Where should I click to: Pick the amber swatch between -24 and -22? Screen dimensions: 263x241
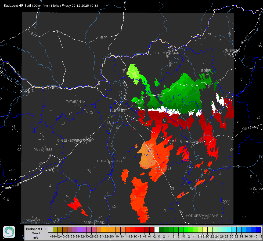click(x=103, y=230)
